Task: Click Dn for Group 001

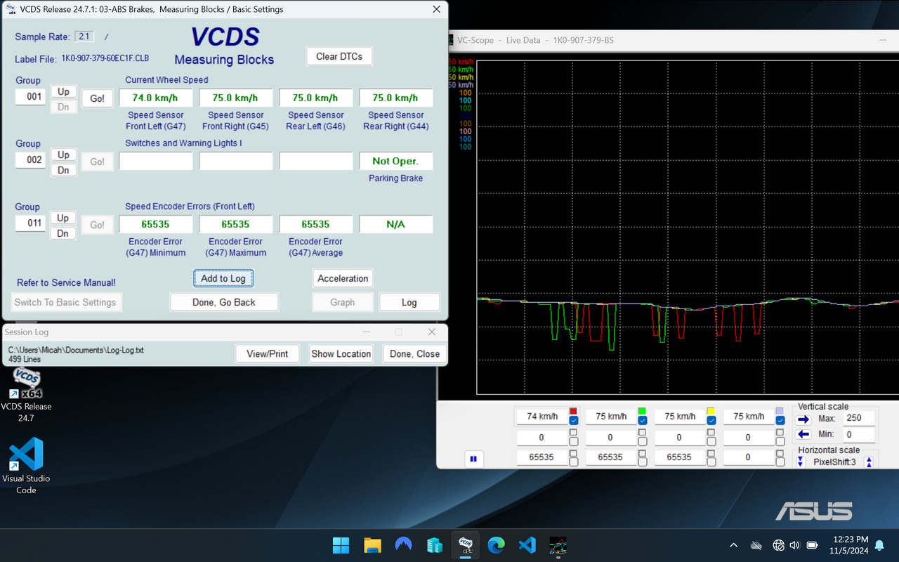Action: tap(63, 107)
